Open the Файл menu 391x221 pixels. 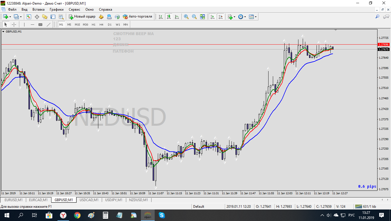[12, 9]
